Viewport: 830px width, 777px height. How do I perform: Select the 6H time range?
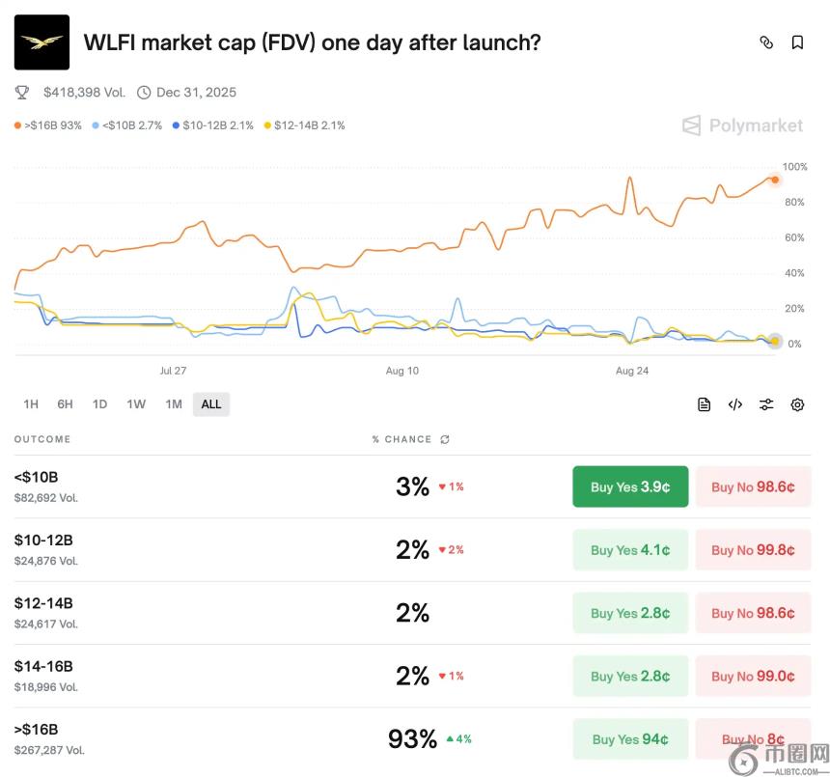[x=65, y=404]
